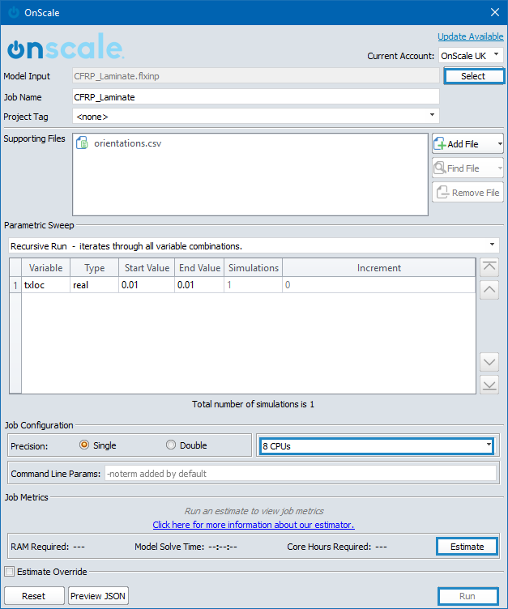
Task: Click the Preview JSON button
Action: [98, 596]
